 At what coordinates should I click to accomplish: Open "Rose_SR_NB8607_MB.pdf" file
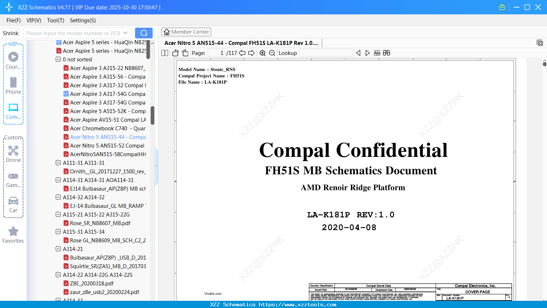(x=97, y=223)
